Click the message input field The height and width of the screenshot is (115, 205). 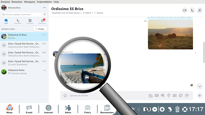(x=105, y=95)
